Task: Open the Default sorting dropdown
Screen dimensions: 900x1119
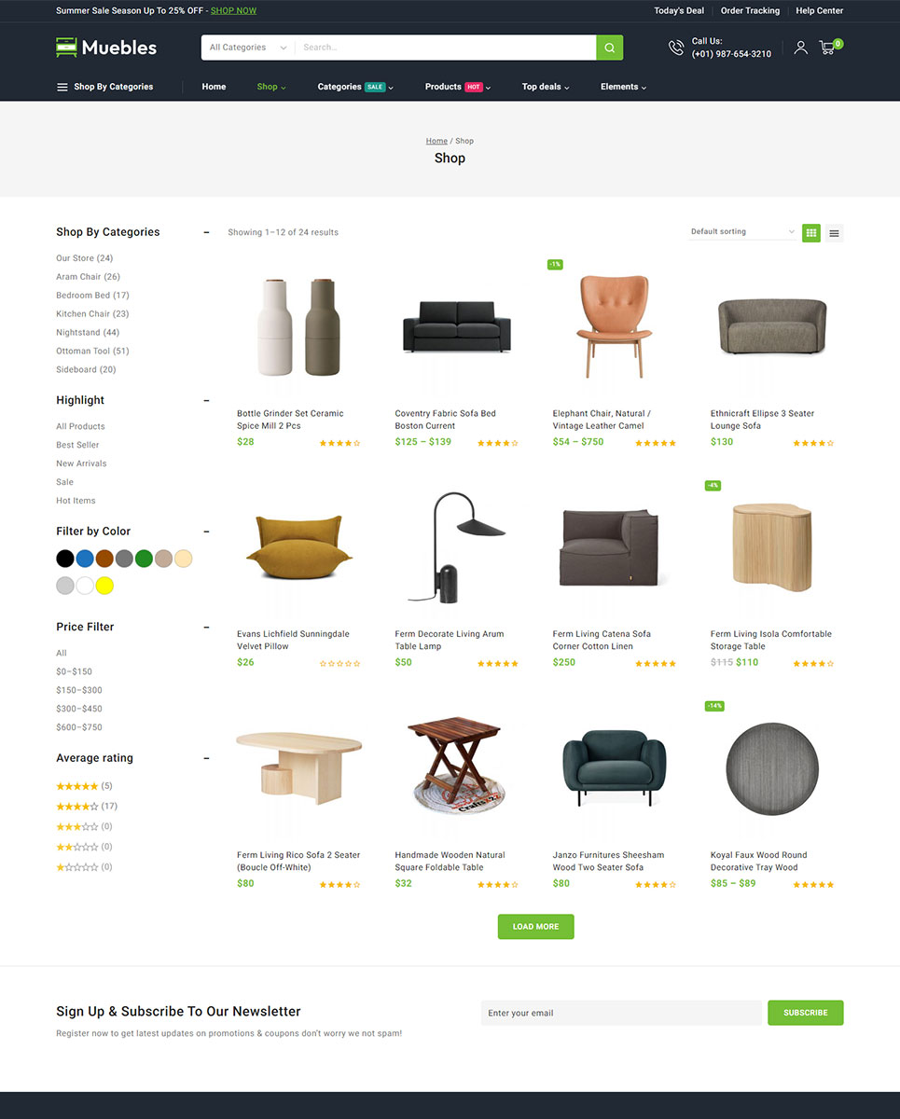Action: [x=742, y=232]
